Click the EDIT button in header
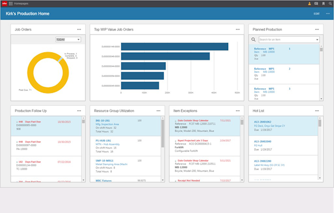This screenshot has height=213, width=334. tap(317, 13)
